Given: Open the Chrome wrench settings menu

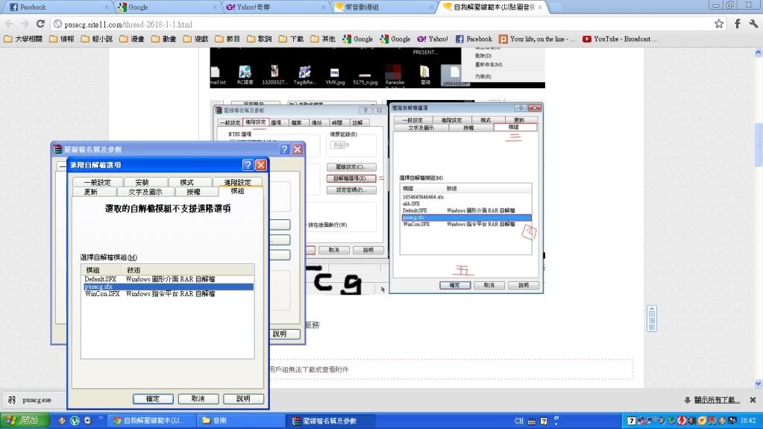Looking at the screenshot, I should [753, 24].
